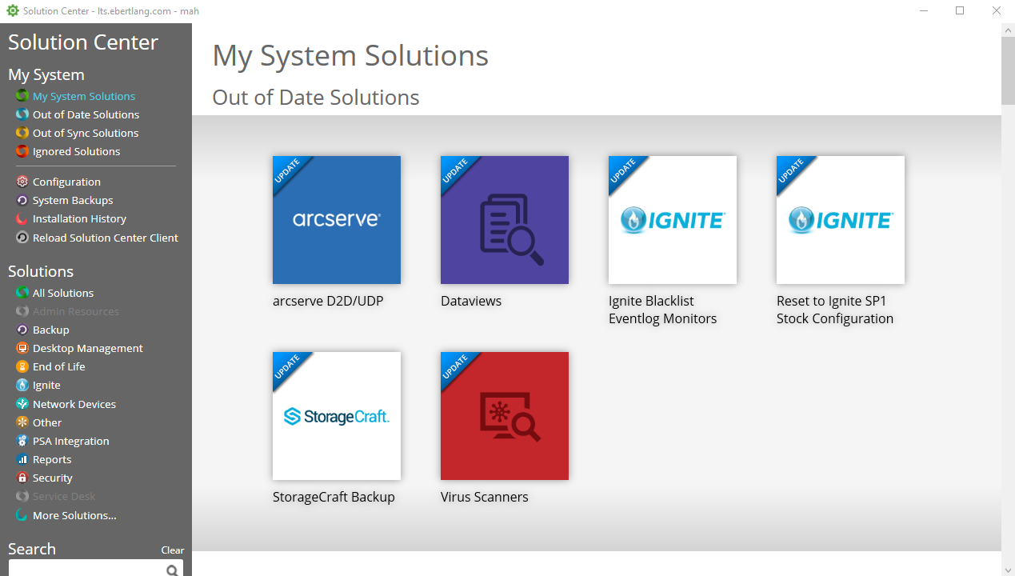This screenshot has width=1015, height=576.
Task: Select the PSA Integration label
Action: 70,441
